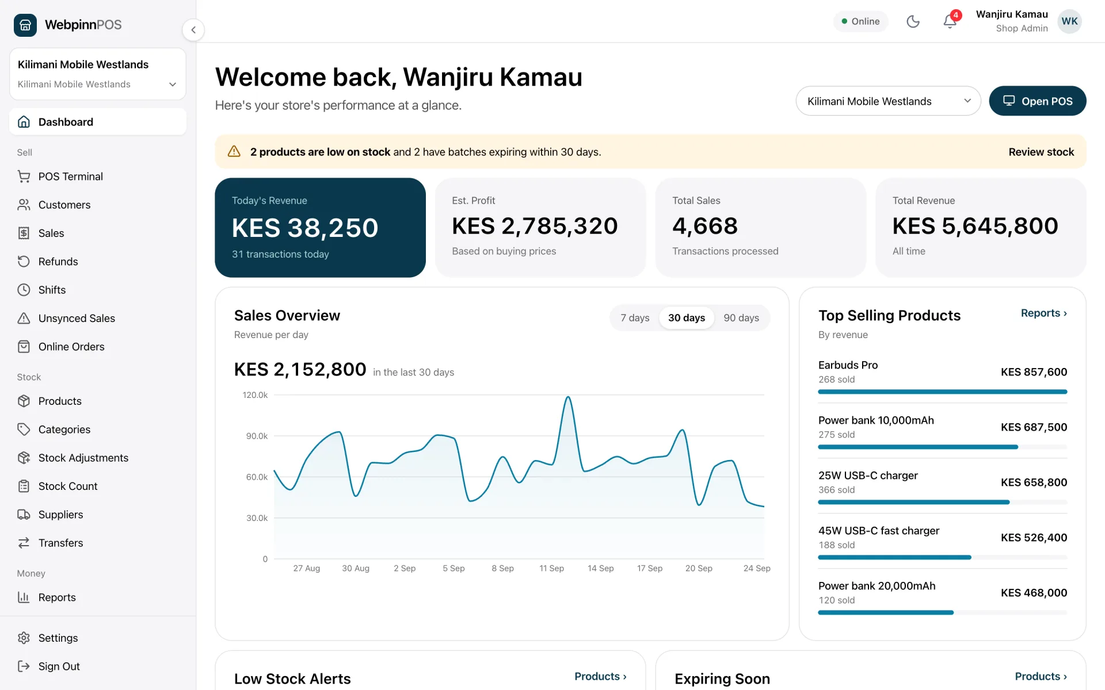This screenshot has width=1105, height=690.
Task: Click the Transfers arrows icon
Action: tap(24, 543)
